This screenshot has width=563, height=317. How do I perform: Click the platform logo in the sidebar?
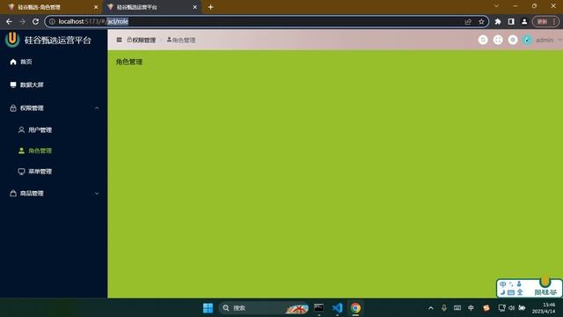12,39
